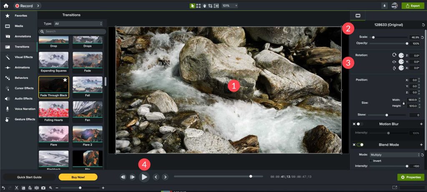The image size is (427, 192).
Task: Click the Play button
Action: click(x=144, y=177)
